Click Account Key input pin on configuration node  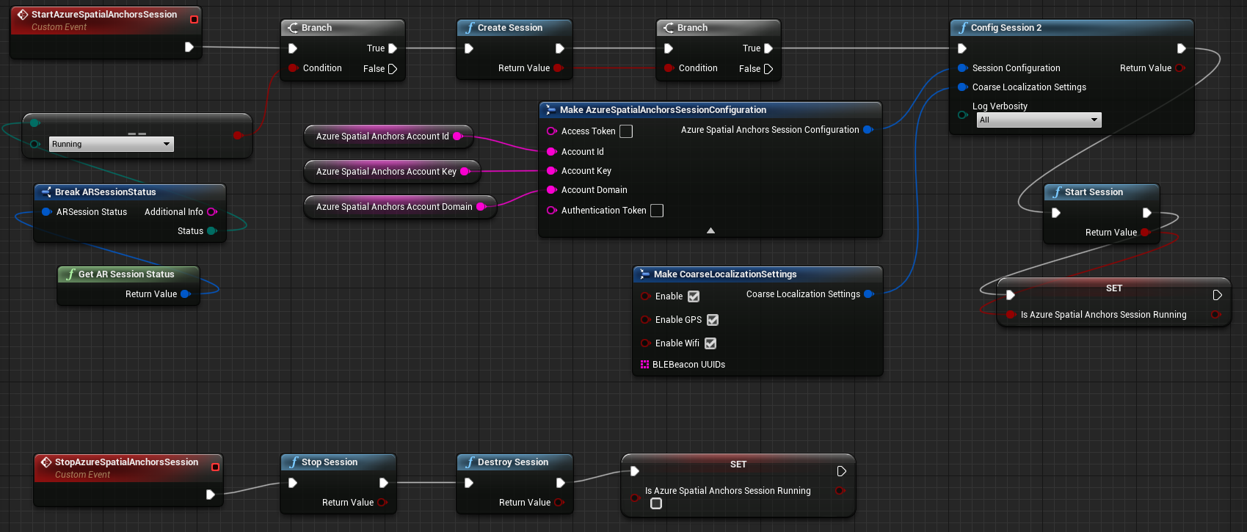[552, 171]
